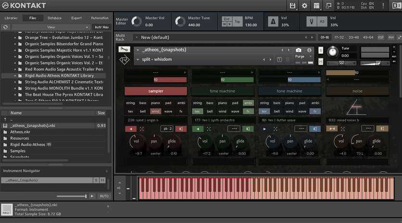
Task: Open _atheos_(snapshots) instrument dropdown arrow
Action: click(138, 50)
